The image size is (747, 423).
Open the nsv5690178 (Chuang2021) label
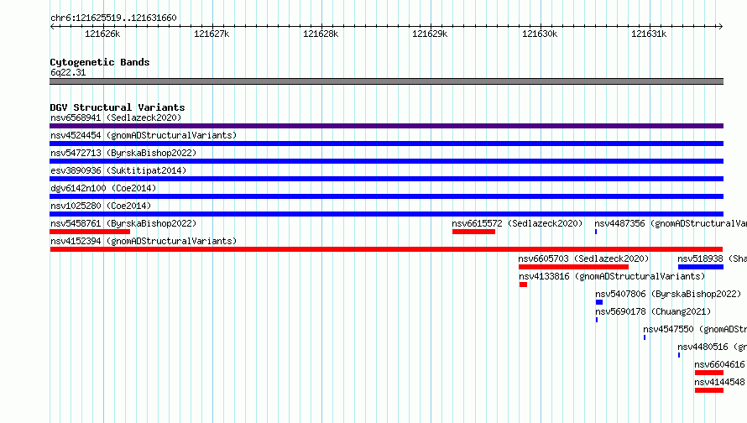(x=653, y=311)
